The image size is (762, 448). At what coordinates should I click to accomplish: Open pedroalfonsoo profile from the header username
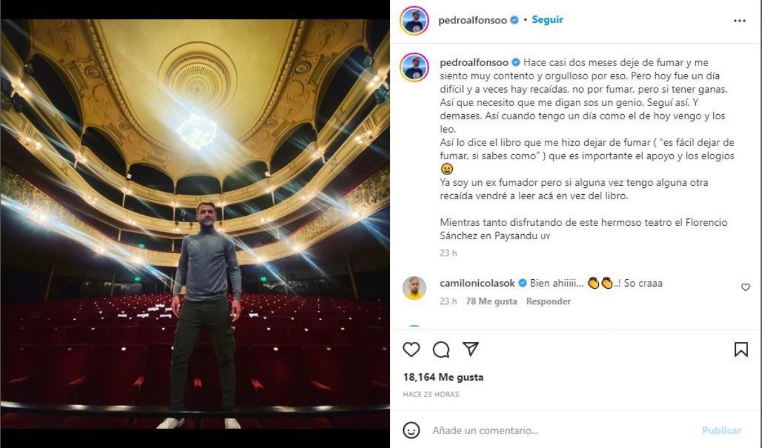472,20
